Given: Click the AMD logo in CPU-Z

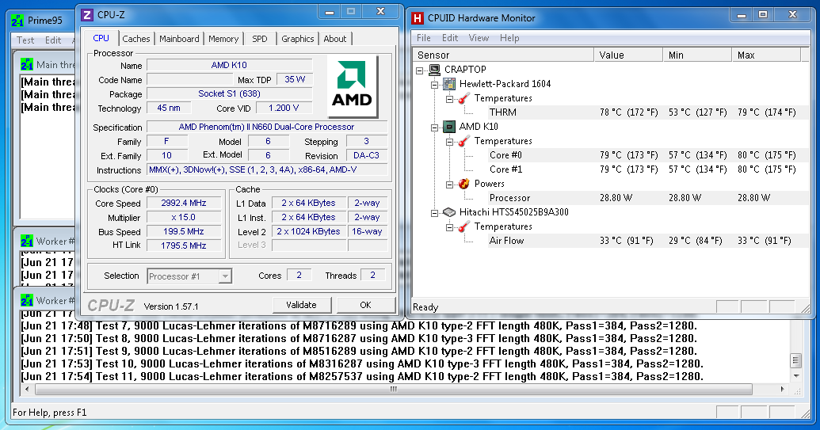Looking at the screenshot, I should [x=352, y=86].
